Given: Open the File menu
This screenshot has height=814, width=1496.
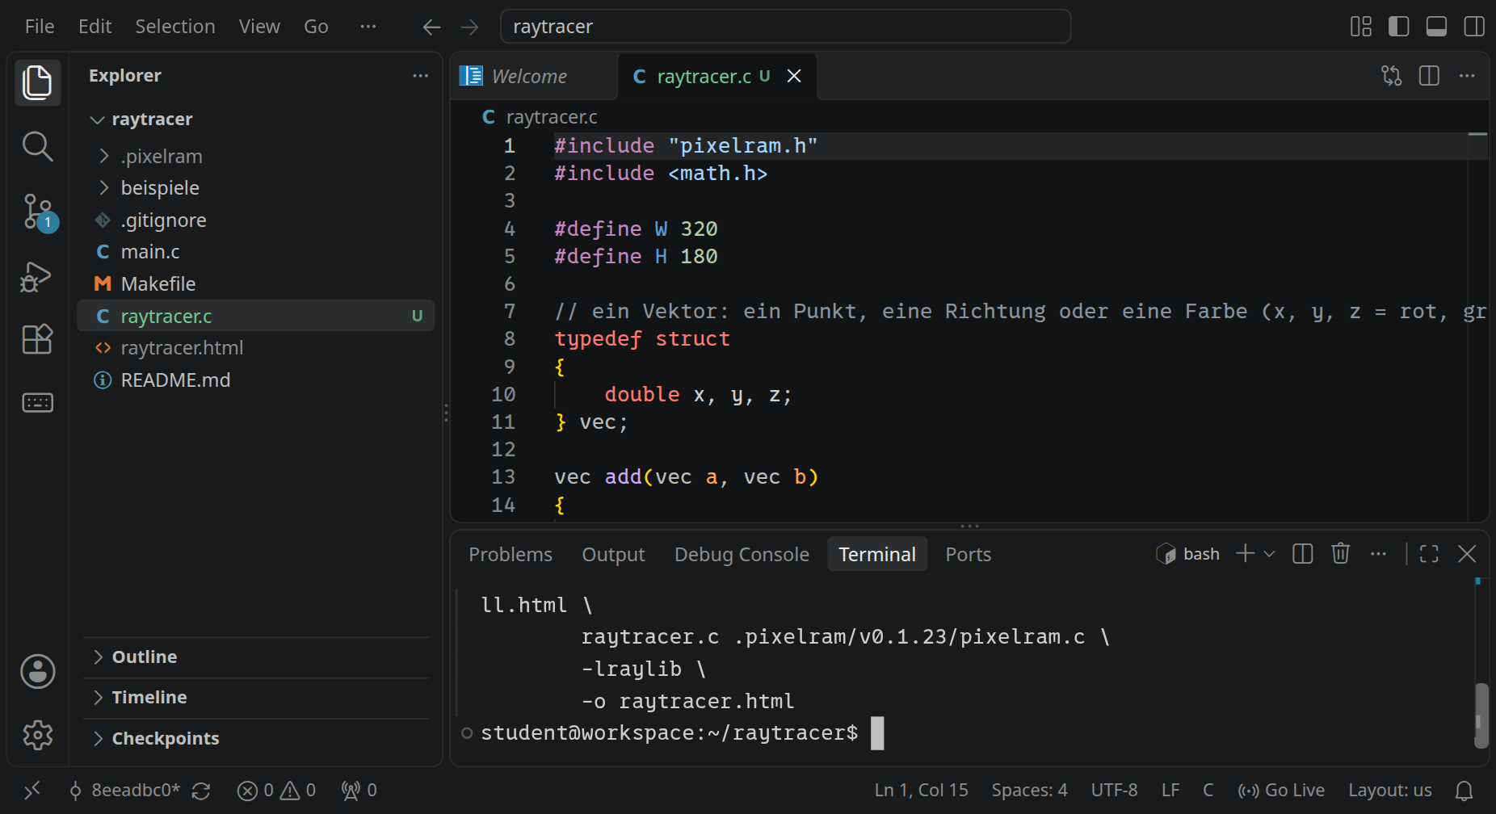Looking at the screenshot, I should coord(40,27).
